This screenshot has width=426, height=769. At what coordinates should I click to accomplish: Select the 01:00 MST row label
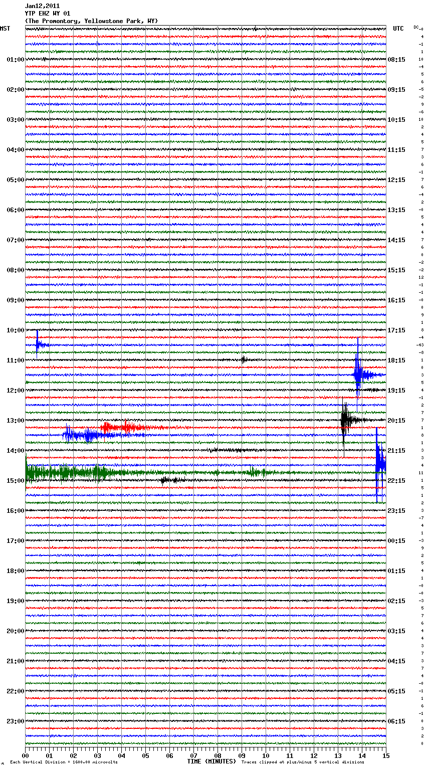15,60
